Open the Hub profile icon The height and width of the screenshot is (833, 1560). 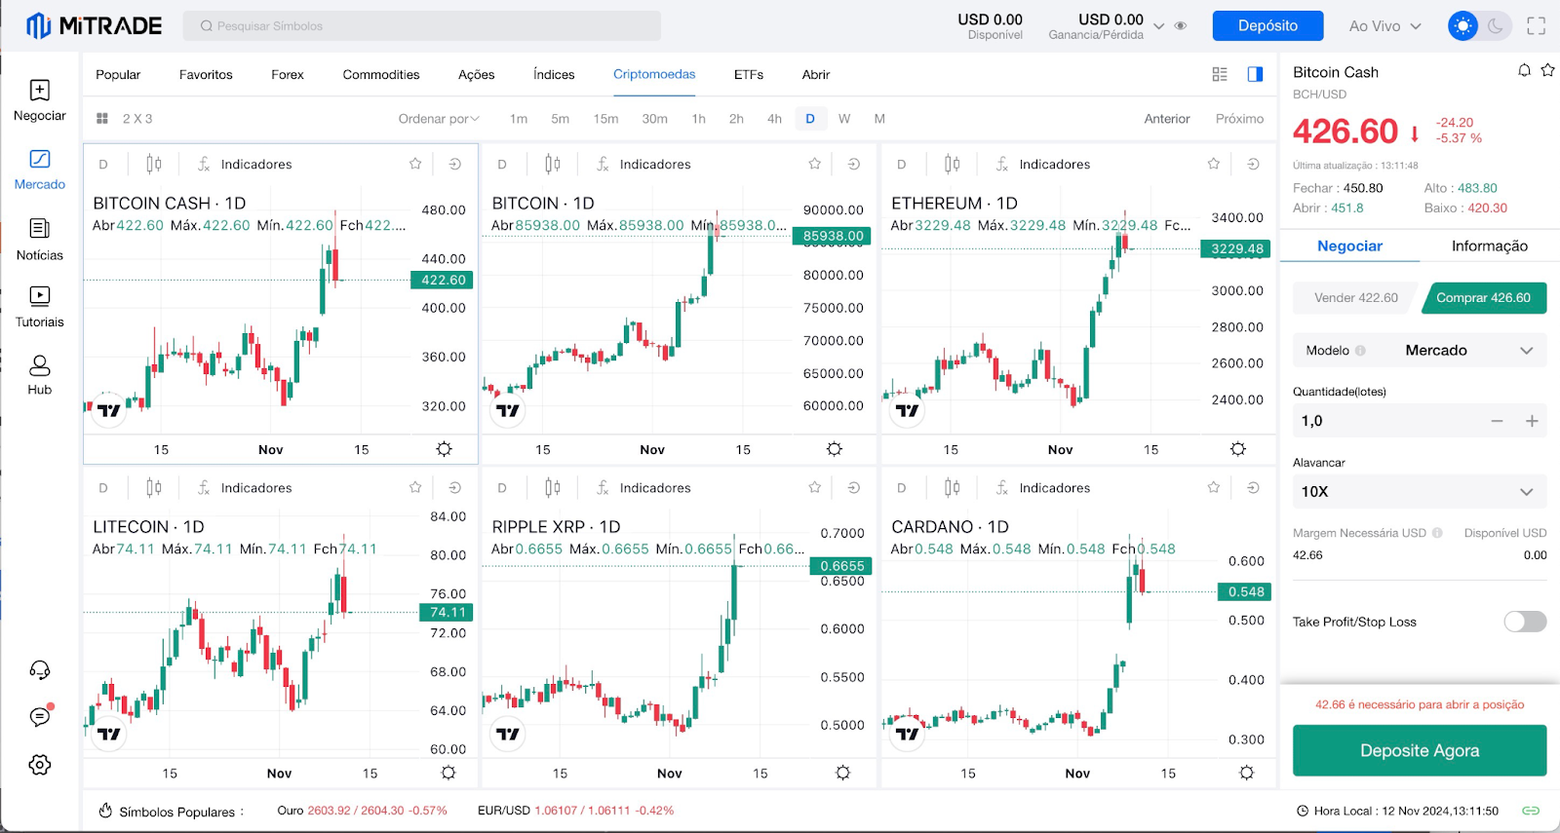[40, 365]
